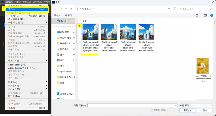Screen dimensions: 216x116
Task: Click the navigation pane scrollbar
Action: coord(76,33)
